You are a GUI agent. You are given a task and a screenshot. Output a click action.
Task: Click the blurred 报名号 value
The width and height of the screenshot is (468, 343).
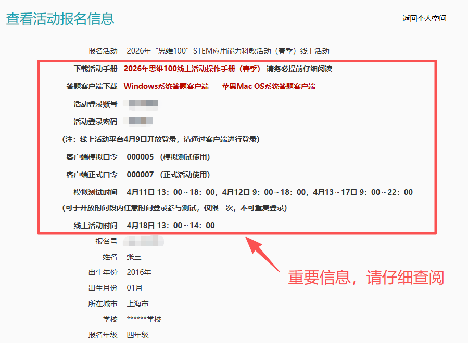[144, 241]
